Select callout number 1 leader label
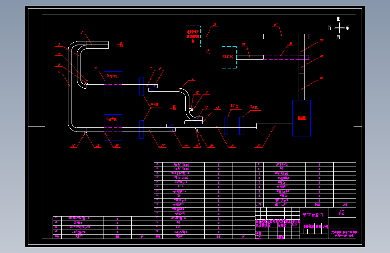 82,32
